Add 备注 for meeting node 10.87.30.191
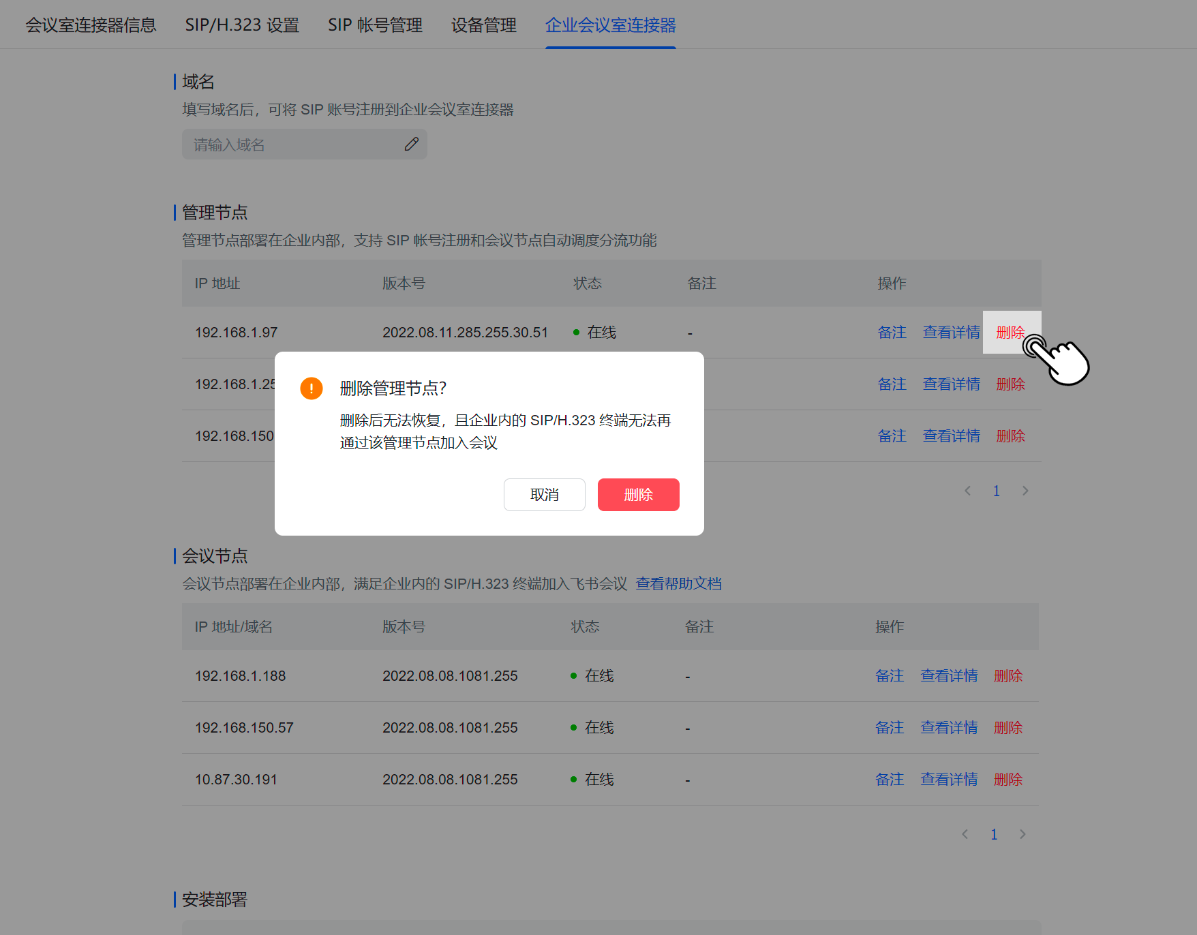Viewport: 1197px width, 935px height. (890, 780)
